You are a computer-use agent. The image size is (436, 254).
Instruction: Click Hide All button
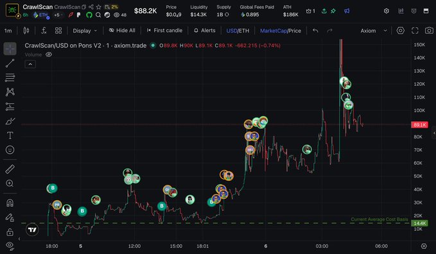point(122,31)
